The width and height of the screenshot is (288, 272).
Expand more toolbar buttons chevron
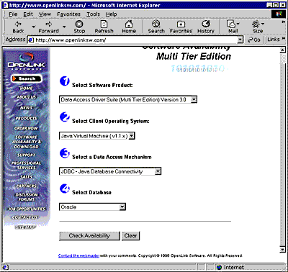(x=283, y=22)
